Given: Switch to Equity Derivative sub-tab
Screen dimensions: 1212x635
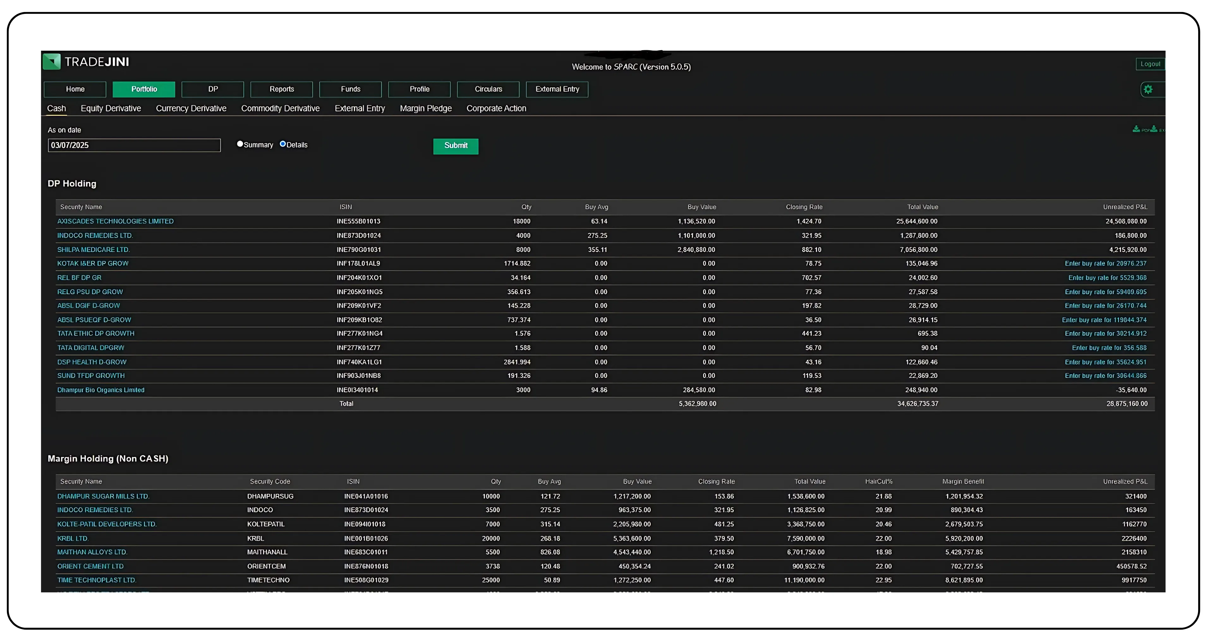Looking at the screenshot, I should pos(111,108).
